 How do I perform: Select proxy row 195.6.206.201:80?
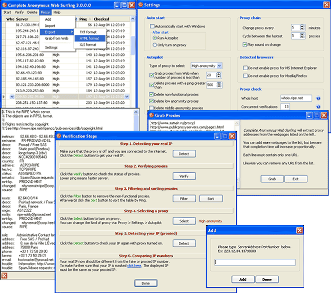(x=67, y=55)
